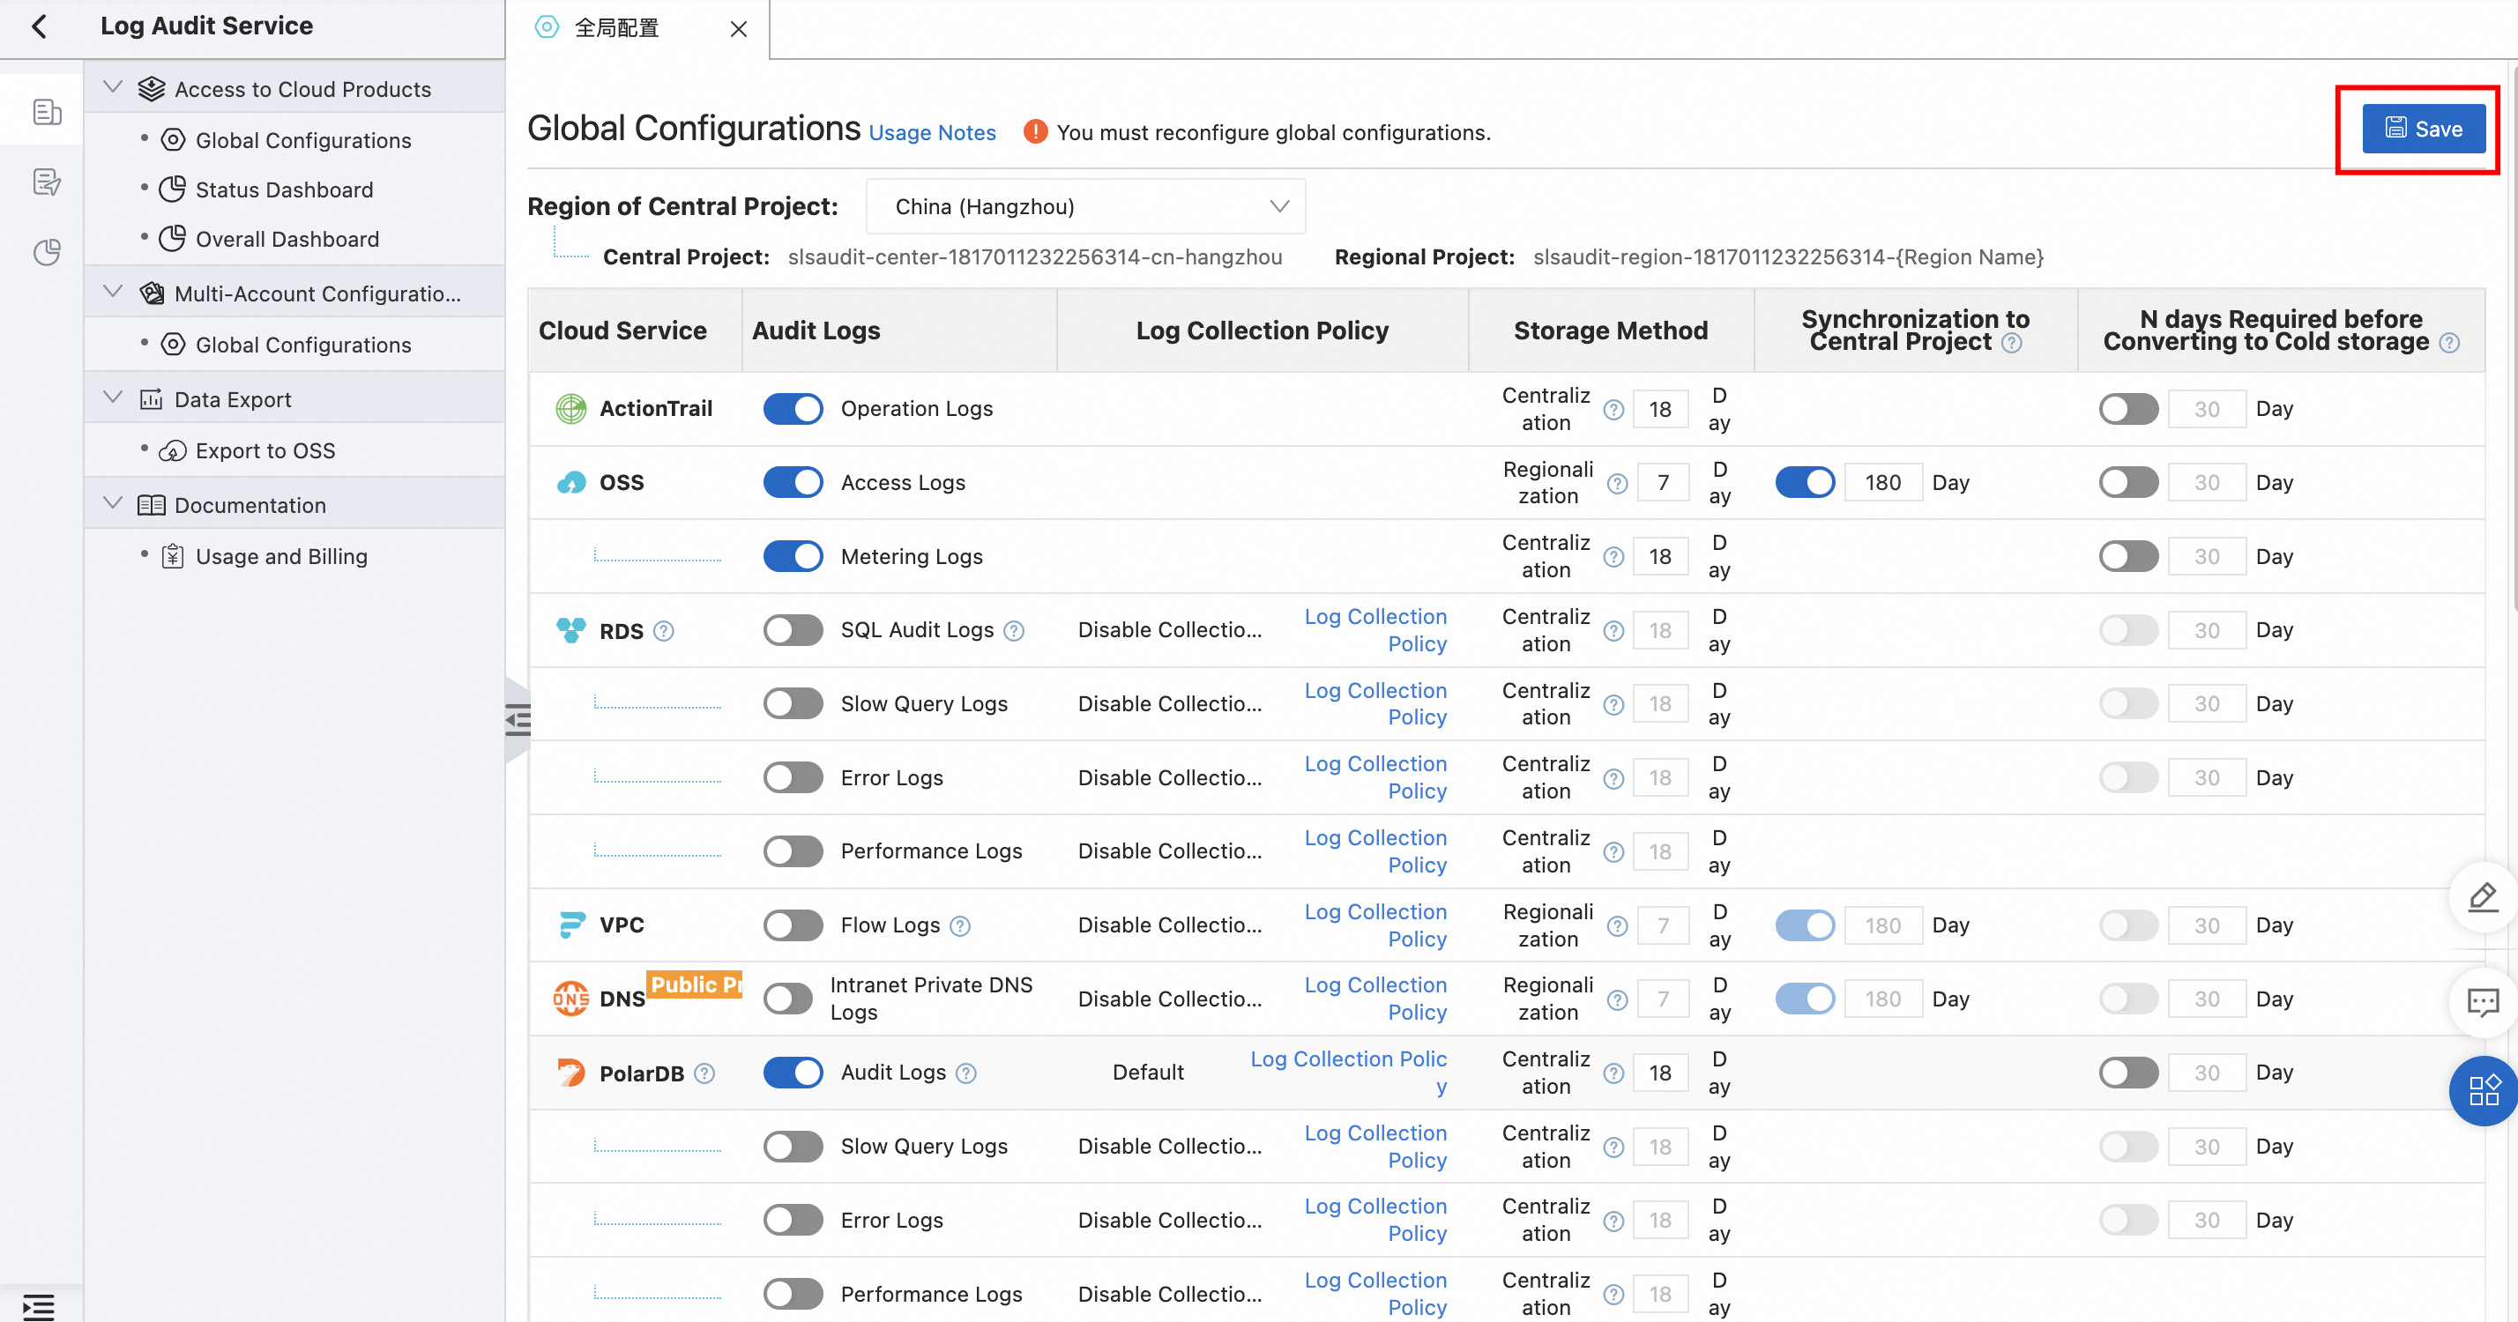
Task: Enable ActionTrail cold storage switch
Action: pos(2128,408)
